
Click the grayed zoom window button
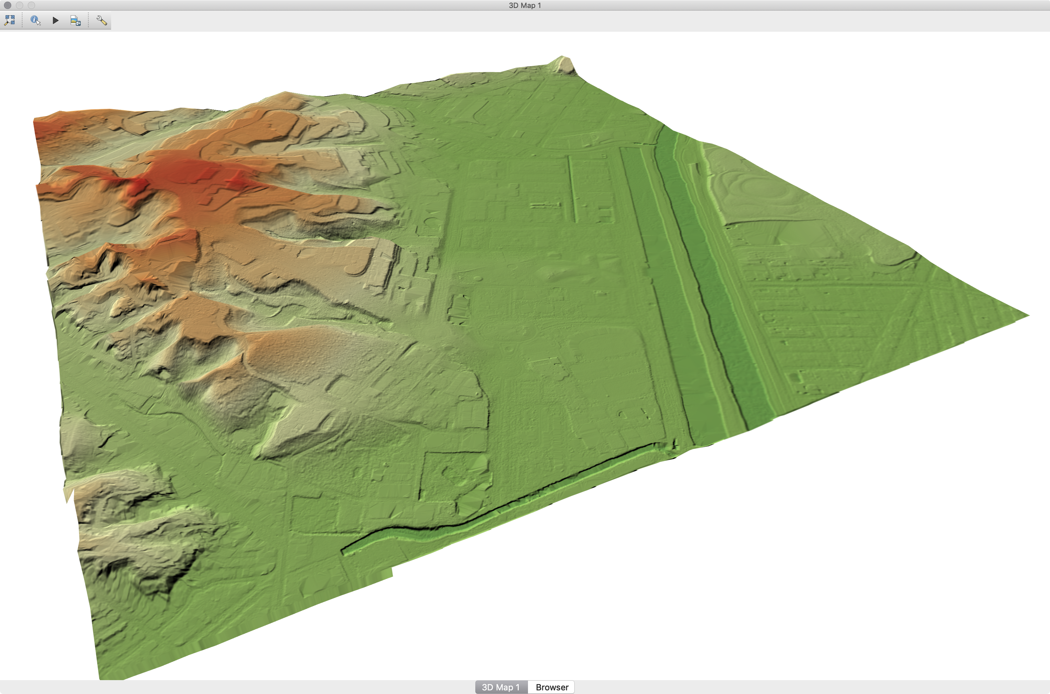31,5
